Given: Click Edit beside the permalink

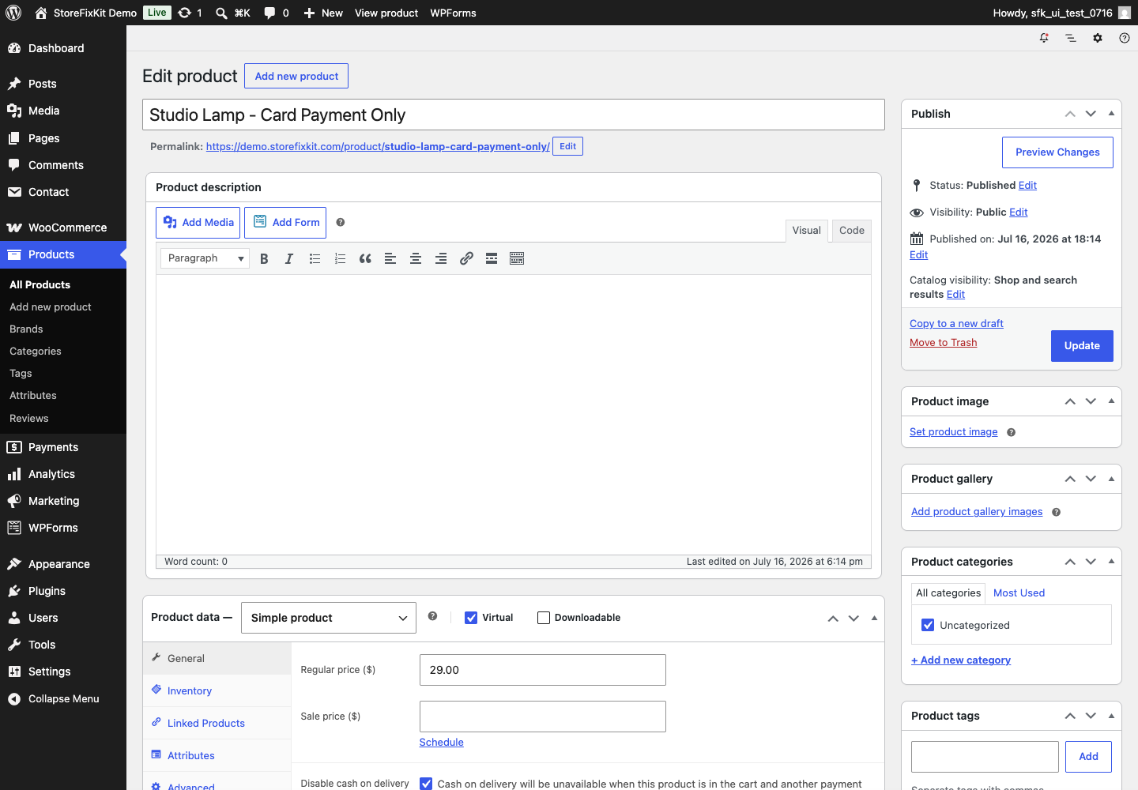Looking at the screenshot, I should tap(567, 146).
